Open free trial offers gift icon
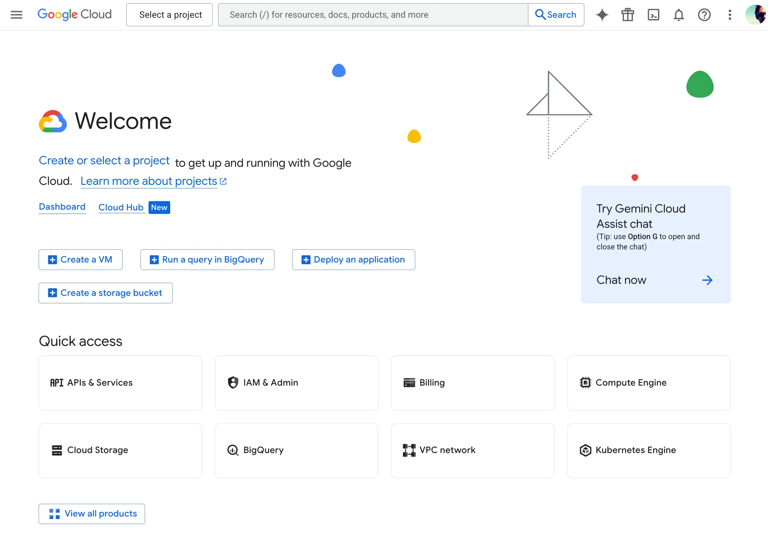 coord(628,15)
